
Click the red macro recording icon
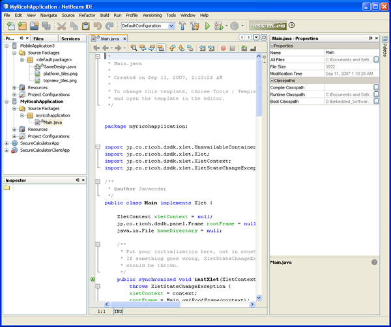tap(223, 48)
